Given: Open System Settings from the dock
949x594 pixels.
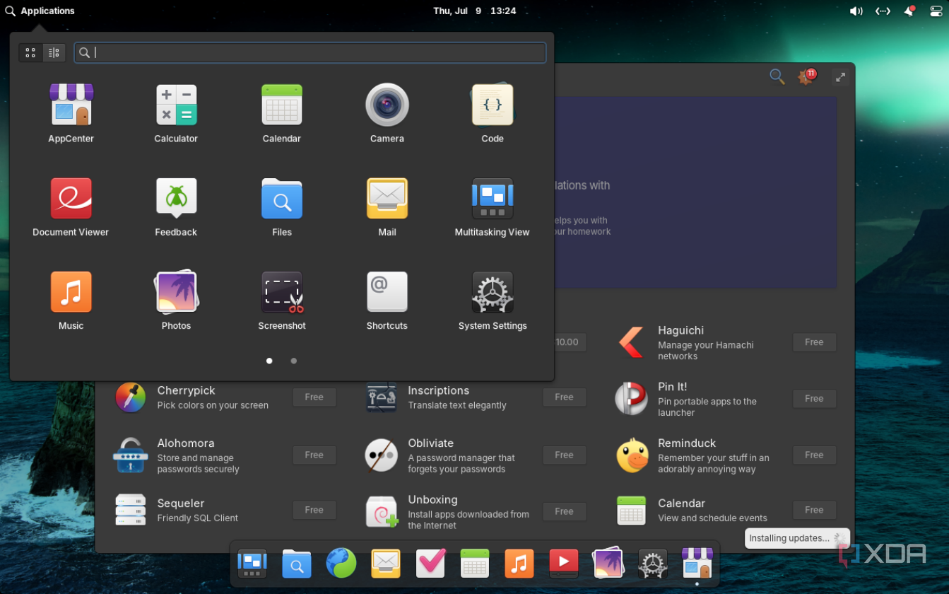Looking at the screenshot, I should coord(652,564).
